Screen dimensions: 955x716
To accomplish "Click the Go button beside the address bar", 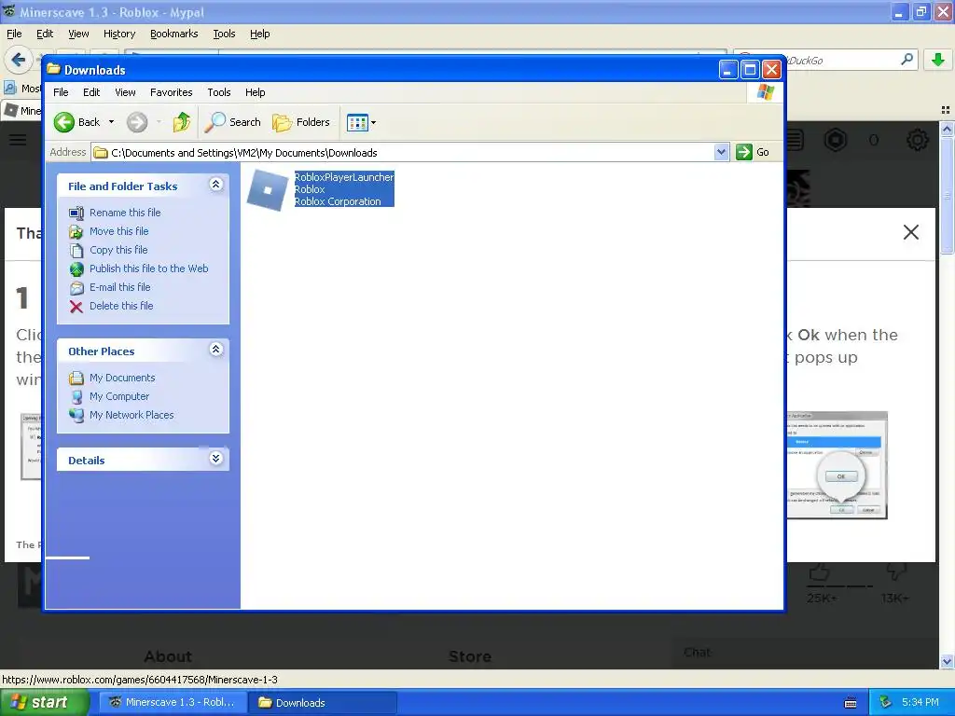I will [753, 152].
